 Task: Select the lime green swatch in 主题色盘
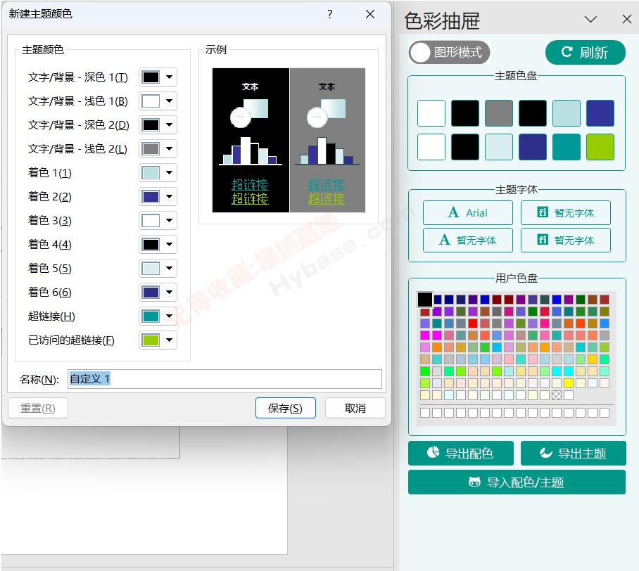[600, 147]
